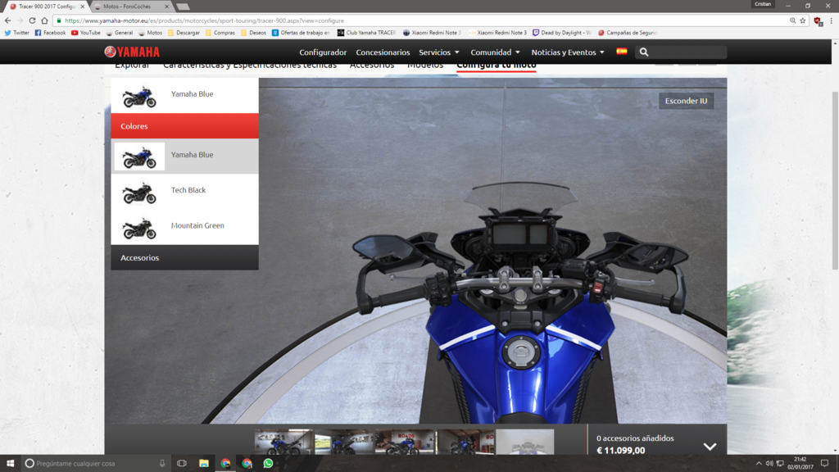Click the Esconder IU button
The image size is (839, 472).
click(686, 101)
